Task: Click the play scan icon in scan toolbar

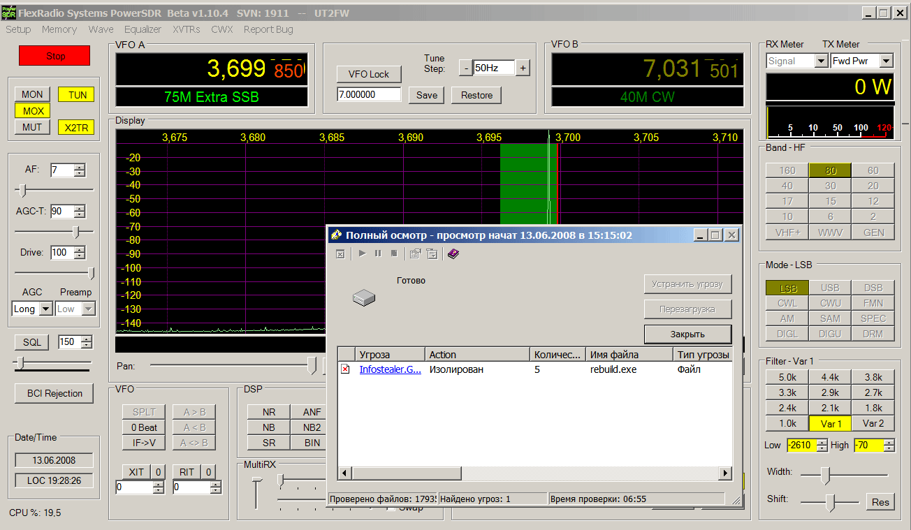Action: click(362, 253)
